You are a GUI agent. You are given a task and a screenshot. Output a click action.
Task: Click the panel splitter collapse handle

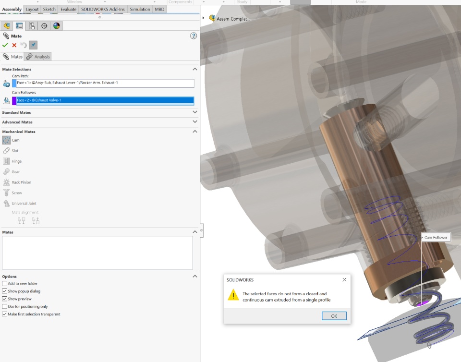coord(201,230)
